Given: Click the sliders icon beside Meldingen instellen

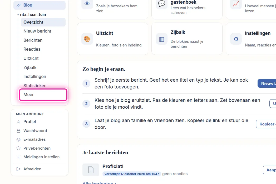Looking at the screenshot, I should pos(18,157).
